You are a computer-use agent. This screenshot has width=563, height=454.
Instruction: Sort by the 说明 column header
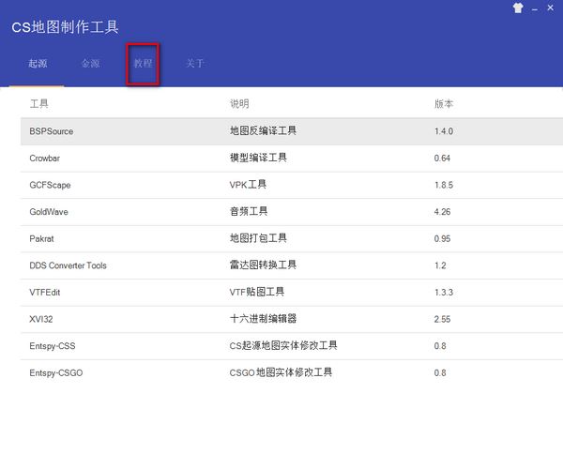[239, 104]
